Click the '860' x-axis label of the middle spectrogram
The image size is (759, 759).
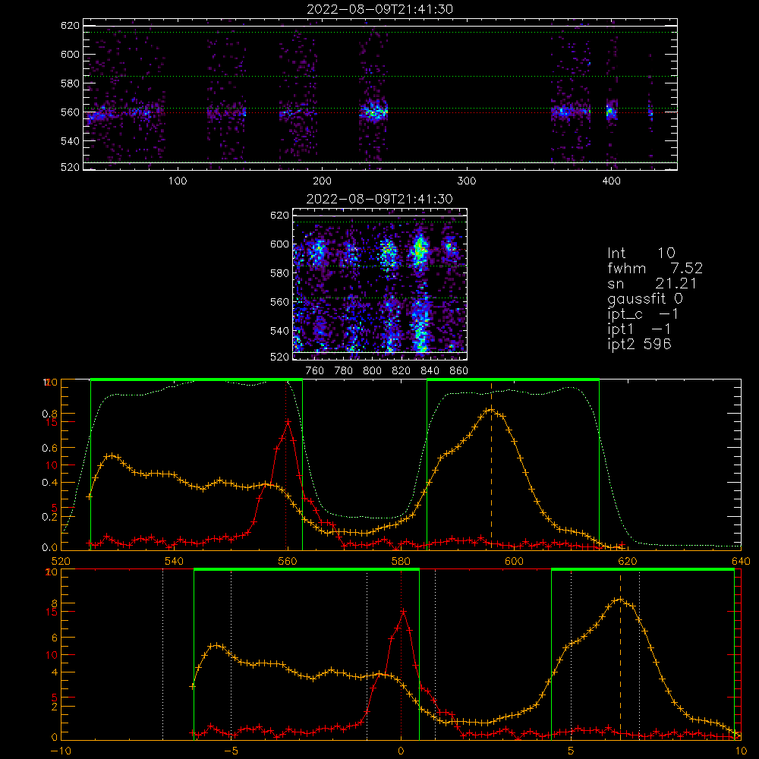459,371
